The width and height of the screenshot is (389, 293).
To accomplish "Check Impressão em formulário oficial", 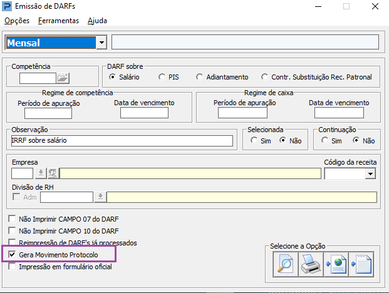I will pos(12,267).
